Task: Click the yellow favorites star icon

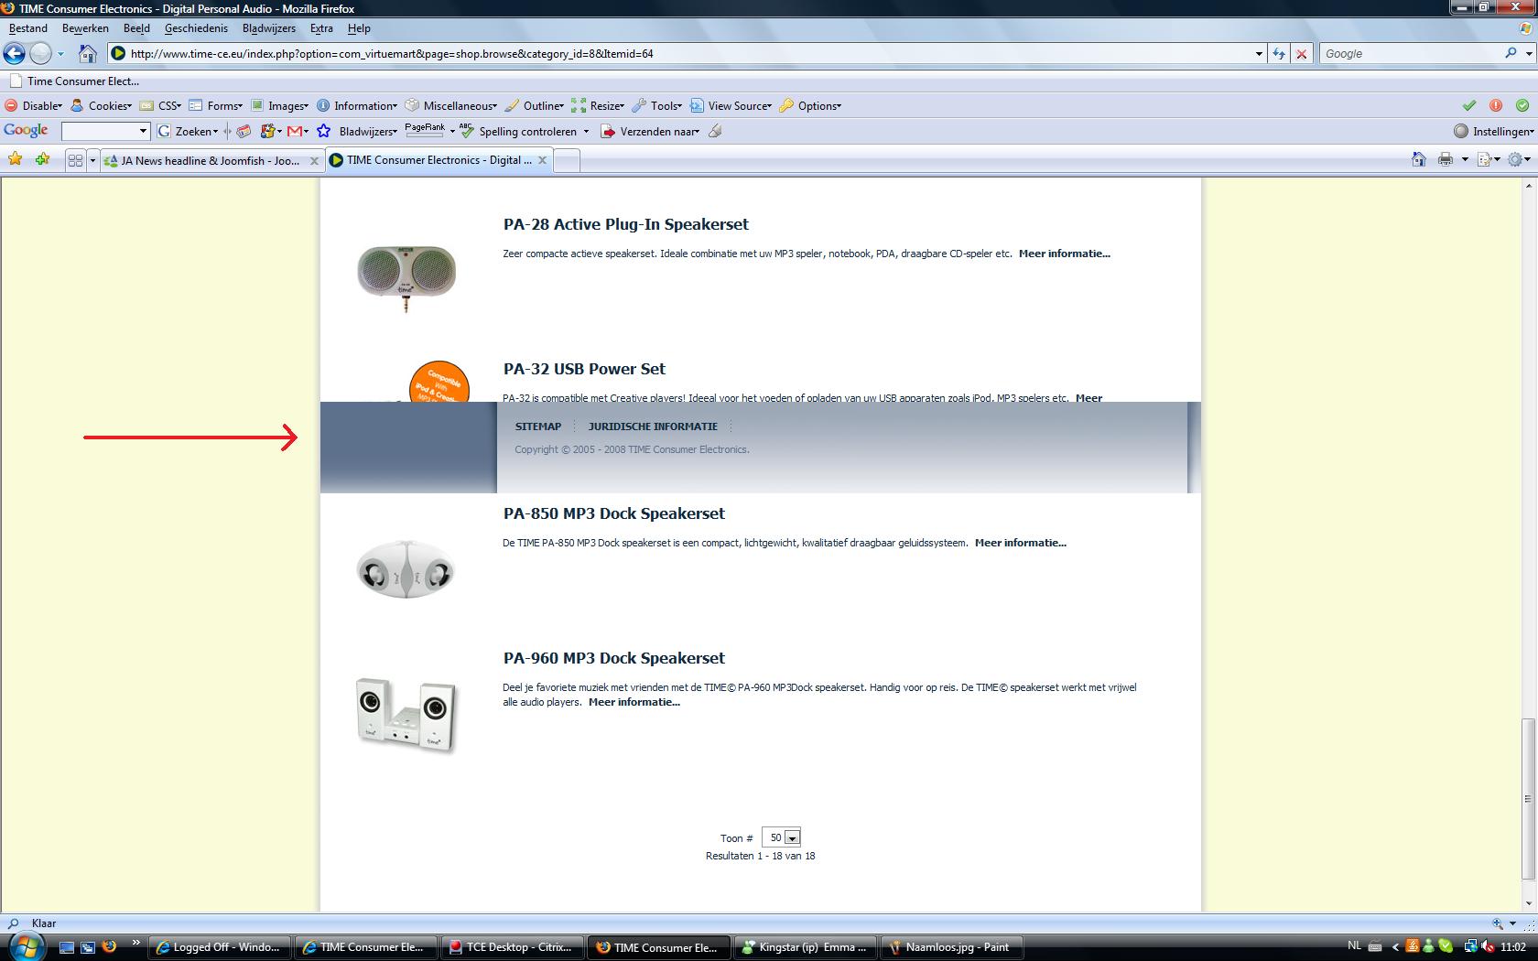Action: 16,159
